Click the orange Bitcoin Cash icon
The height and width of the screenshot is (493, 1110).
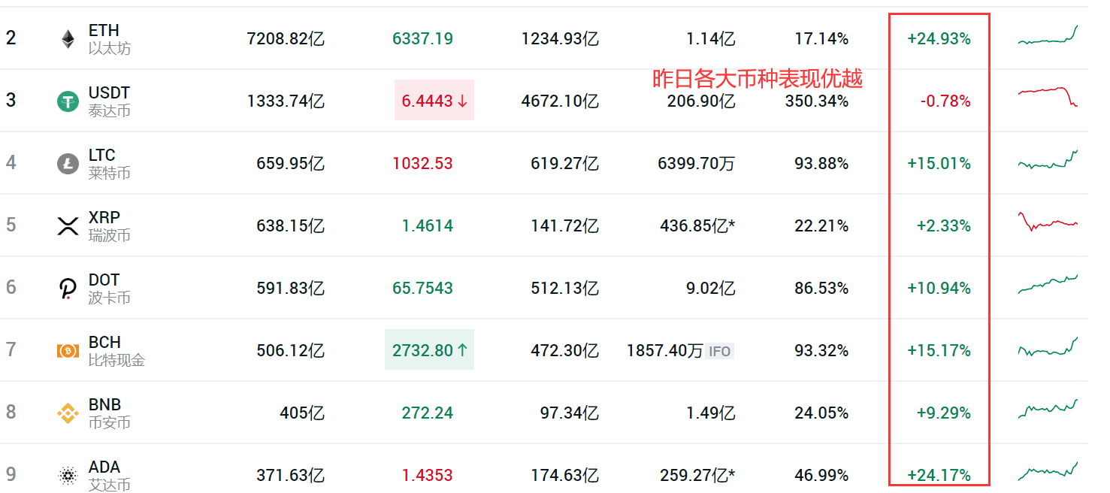[x=68, y=351]
